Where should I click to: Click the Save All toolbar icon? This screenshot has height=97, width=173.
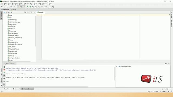5,7
